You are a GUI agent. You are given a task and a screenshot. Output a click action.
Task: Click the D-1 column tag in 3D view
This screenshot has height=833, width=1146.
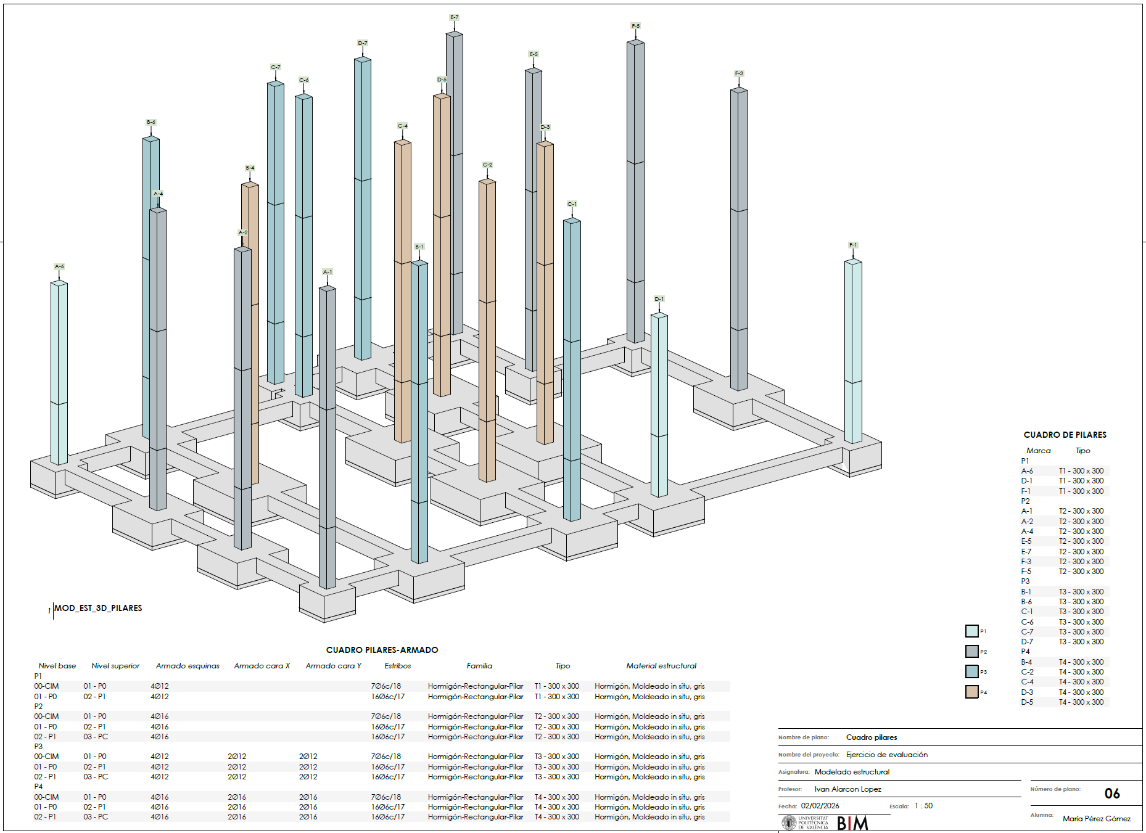(659, 299)
